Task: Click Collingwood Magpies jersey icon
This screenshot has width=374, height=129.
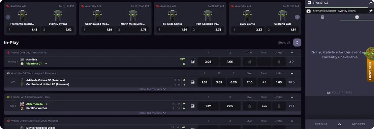Action: [x=97, y=15]
